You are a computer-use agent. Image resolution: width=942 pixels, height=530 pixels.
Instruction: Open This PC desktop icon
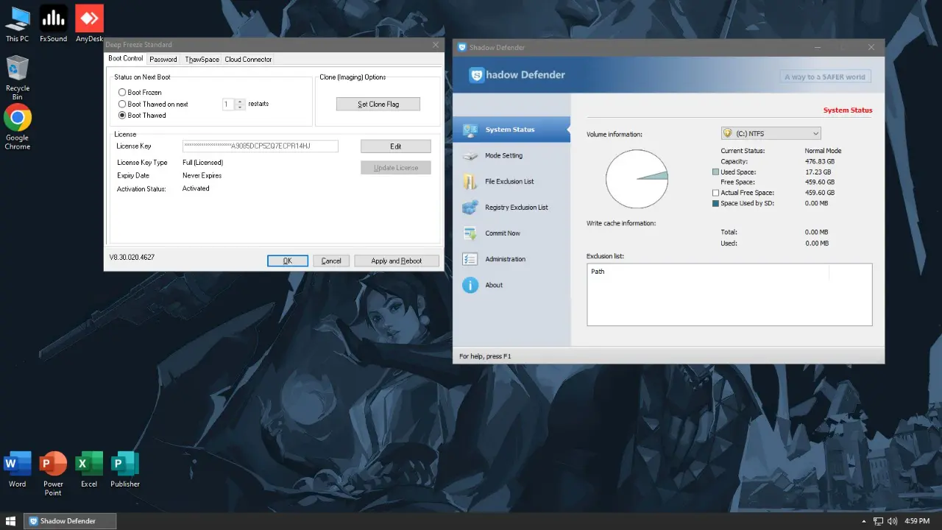(17, 24)
